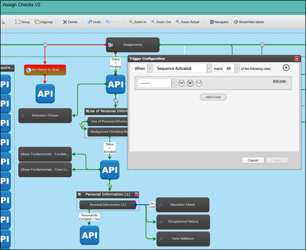The image size is (306, 250).
Task: Select the Assignments node
Action: click(133, 45)
